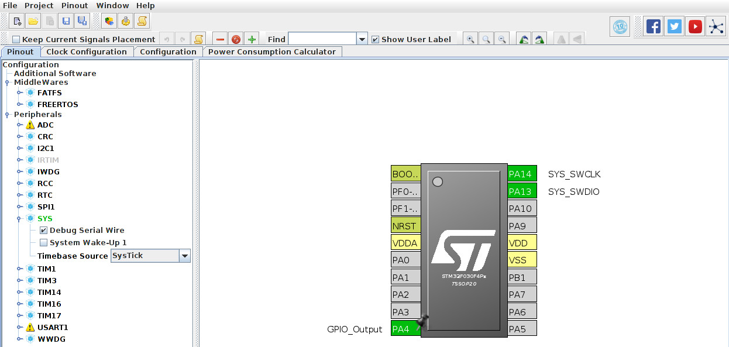The height and width of the screenshot is (347, 729).
Task: Select the WWDG peripheral tree item
Action: (51, 339)
